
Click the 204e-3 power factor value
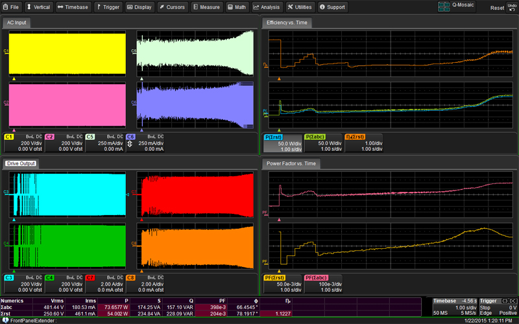click(x=211, y=314)
